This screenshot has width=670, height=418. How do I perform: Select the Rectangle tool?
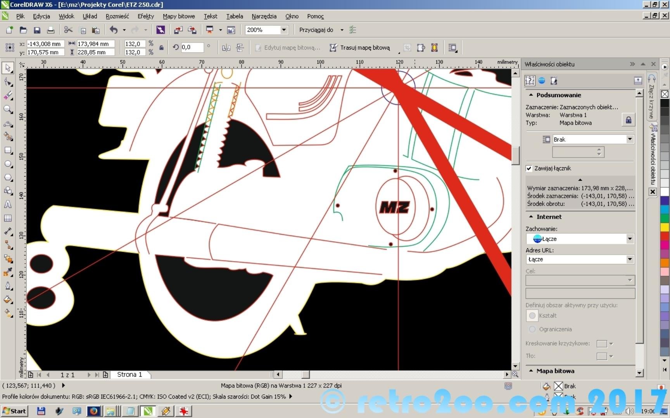[x=8, y=150]
